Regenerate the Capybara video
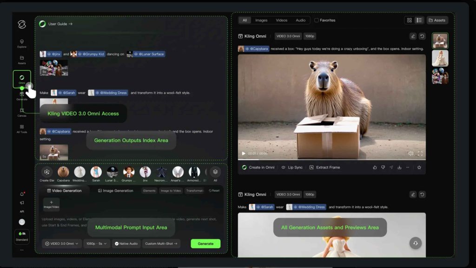 click(x=422, y=36)
